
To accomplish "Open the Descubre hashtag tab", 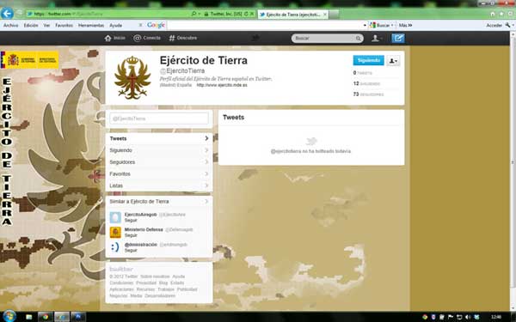I will click(183, 38).
